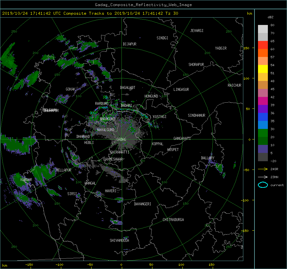
Task: Click the RAMDURG city label
Action: pyautogui.click(x=102, y=104)
